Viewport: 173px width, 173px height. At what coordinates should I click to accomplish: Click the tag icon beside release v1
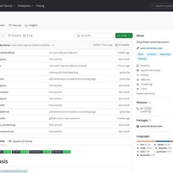[x=138, y=109]
